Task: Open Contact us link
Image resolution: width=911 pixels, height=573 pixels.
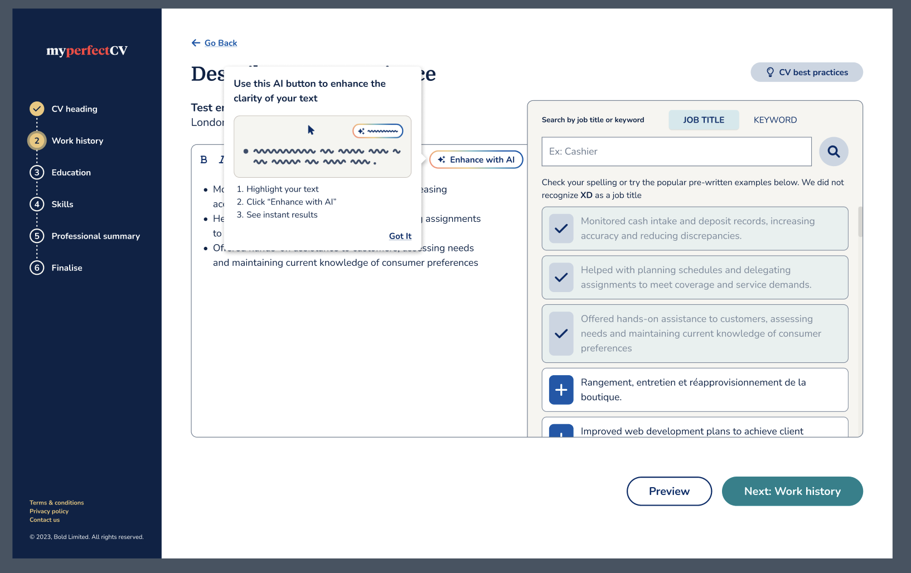Action: pos(45,520)
